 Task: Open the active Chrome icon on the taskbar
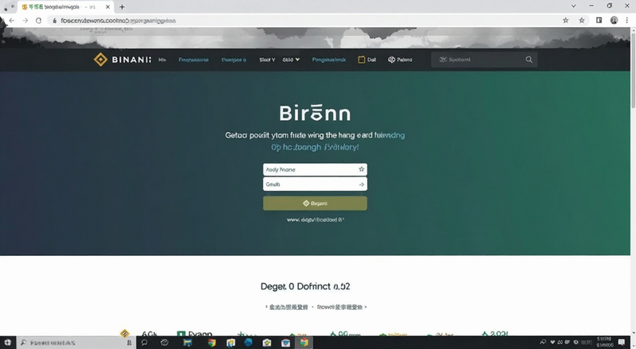304,343
